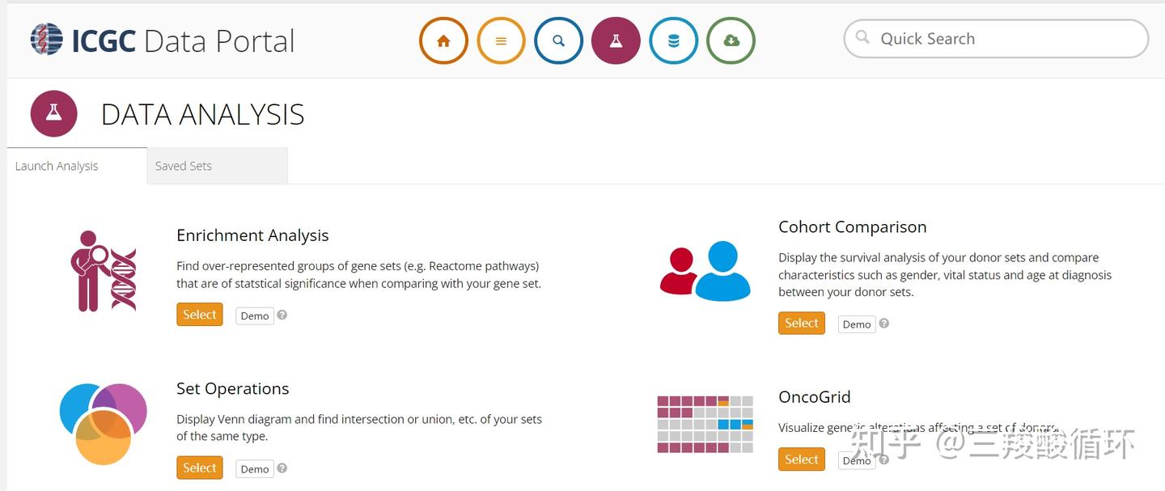The image size is (1165, 491).
Task: Open the data repositories database icon
Action: tap(673, 41)
